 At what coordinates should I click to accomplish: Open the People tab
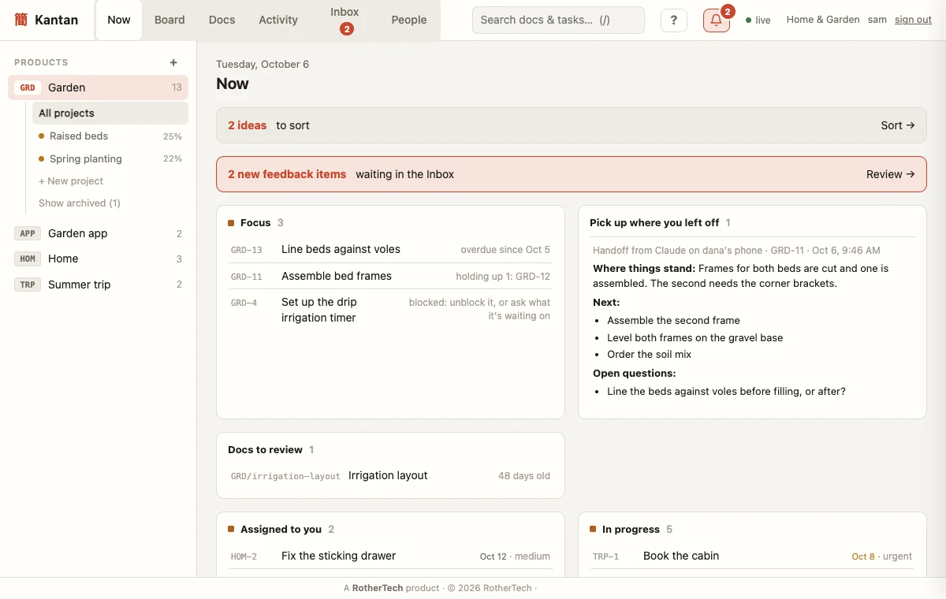(409, 20)
